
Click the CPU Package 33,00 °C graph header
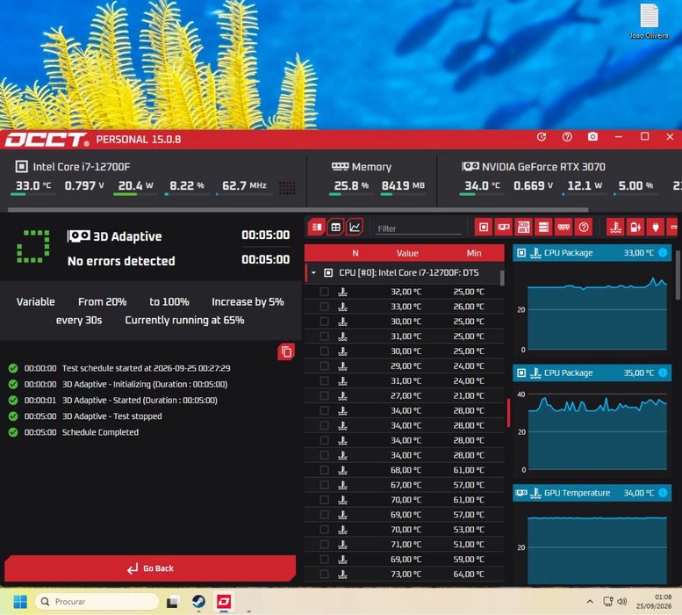592,252
